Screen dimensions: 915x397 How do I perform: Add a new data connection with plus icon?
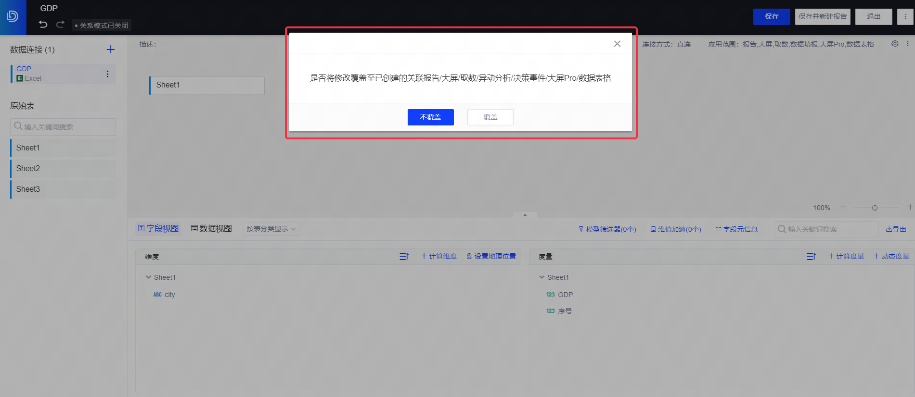(x=110, y=50)
